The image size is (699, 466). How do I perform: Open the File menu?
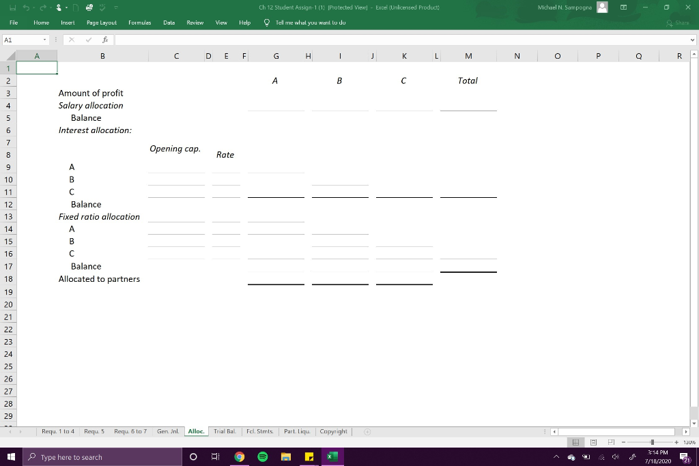click(x=13, y=22)
